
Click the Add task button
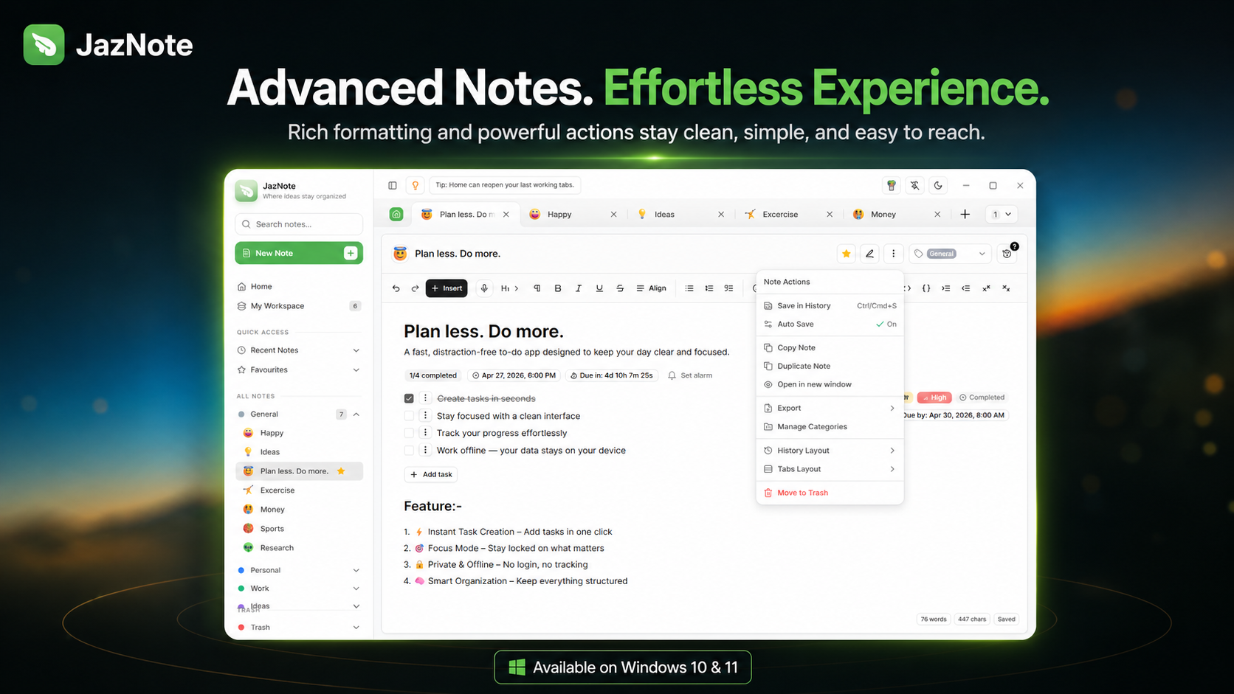pos(431,474)
